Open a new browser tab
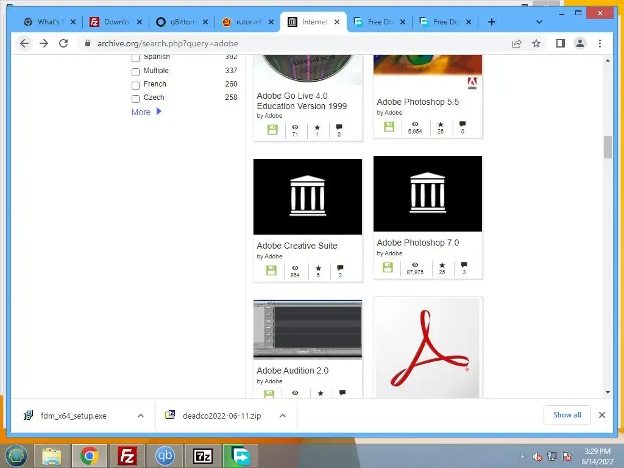Screen dimensions: 624x468 [492, 22]
